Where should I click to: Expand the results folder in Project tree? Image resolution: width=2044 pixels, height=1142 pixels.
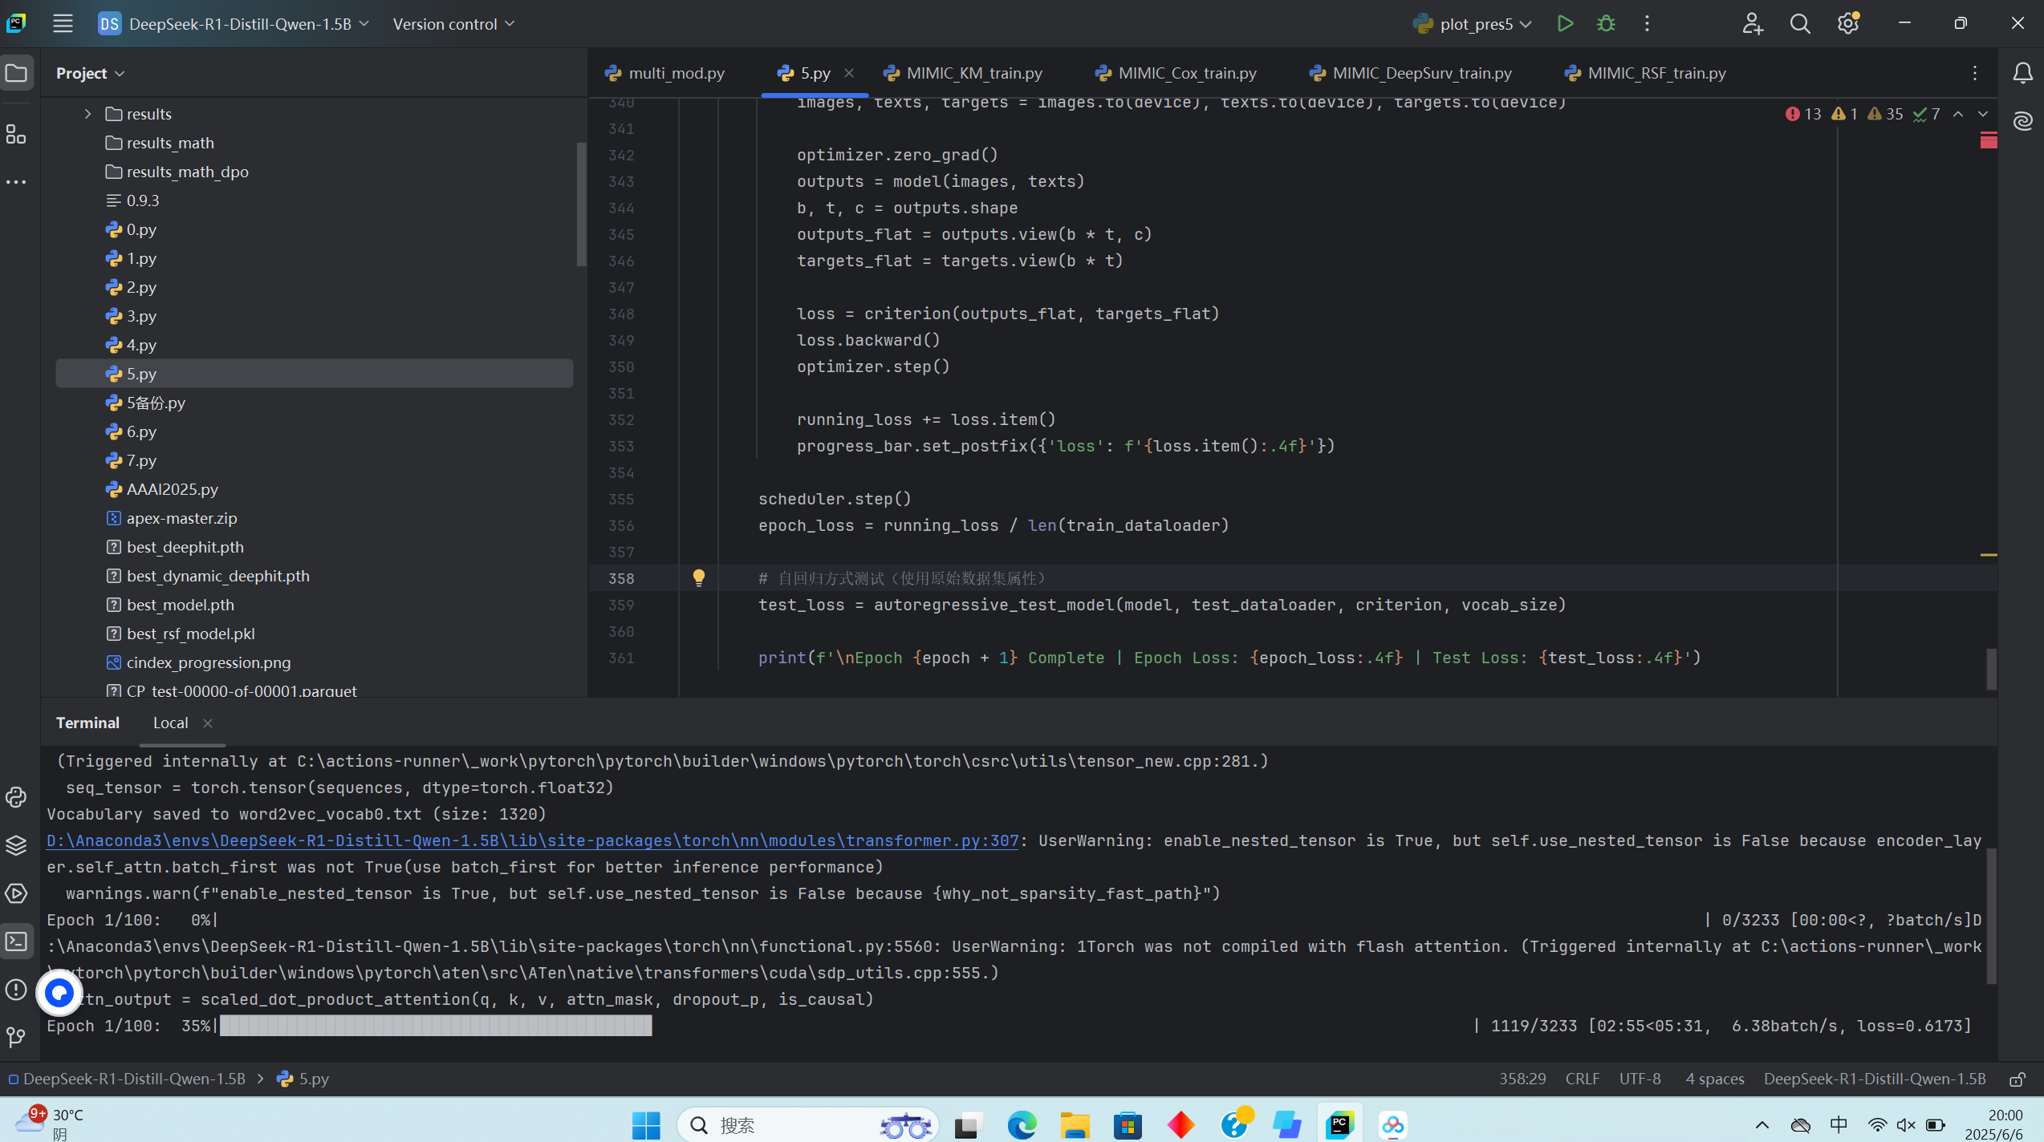pos(87,113)
